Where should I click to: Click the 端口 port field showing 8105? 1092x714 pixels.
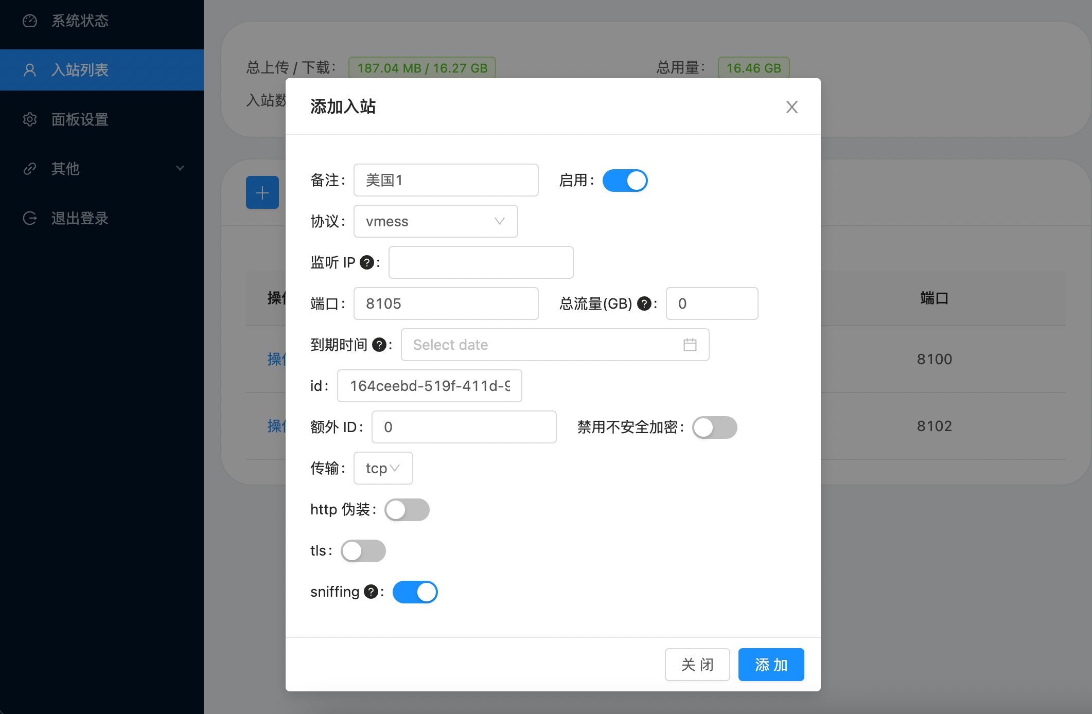(x=446, y=304)
